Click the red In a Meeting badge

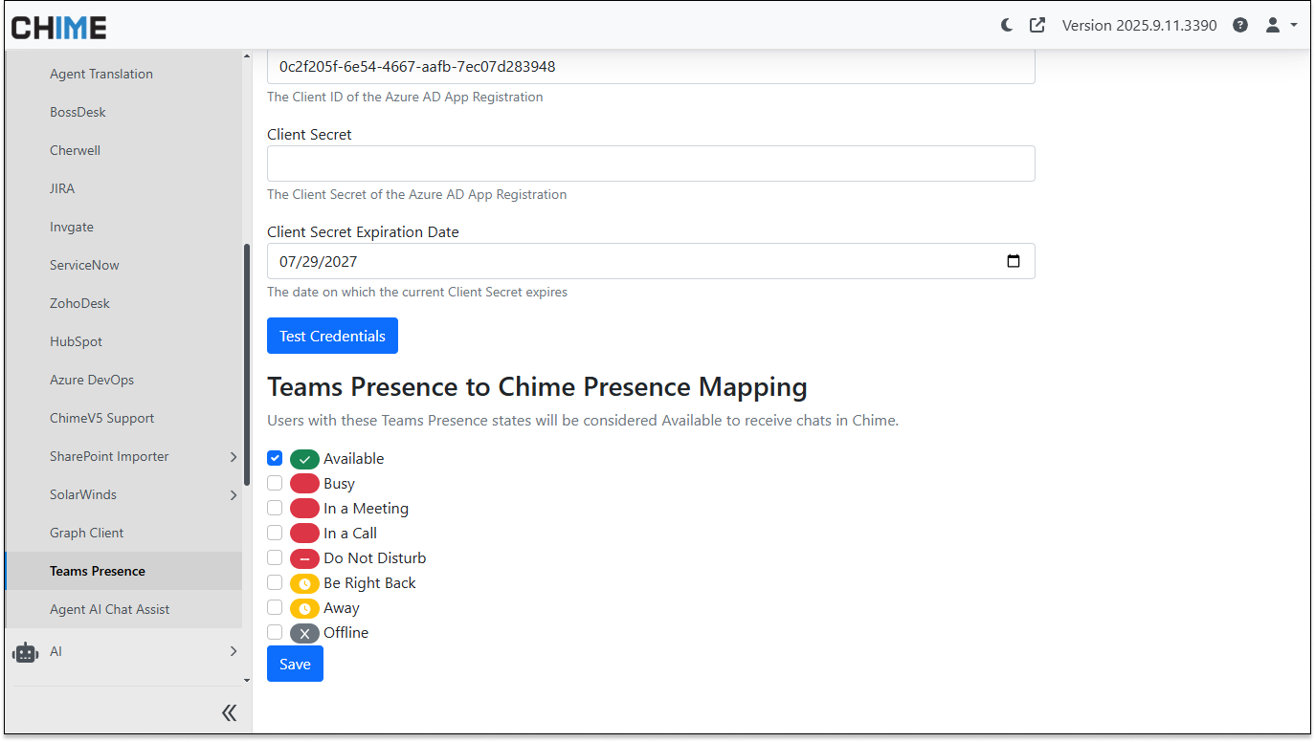(x=304, y=509)
